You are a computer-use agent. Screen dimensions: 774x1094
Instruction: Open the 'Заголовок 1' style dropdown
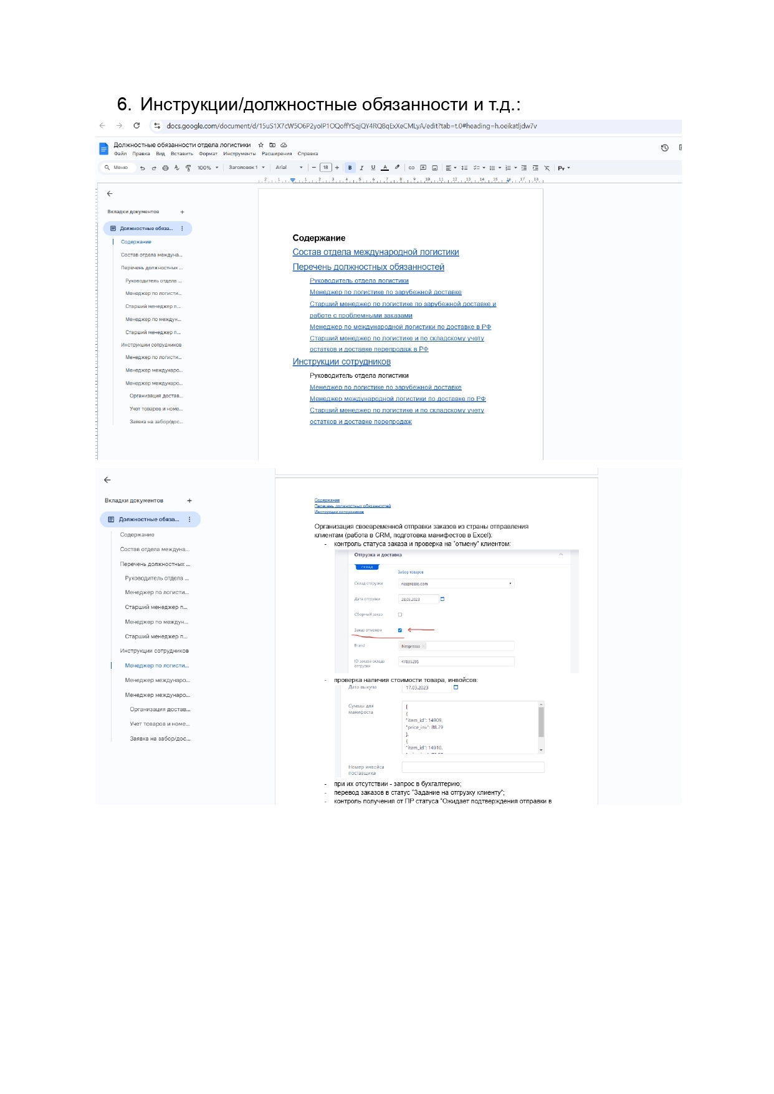246,168
